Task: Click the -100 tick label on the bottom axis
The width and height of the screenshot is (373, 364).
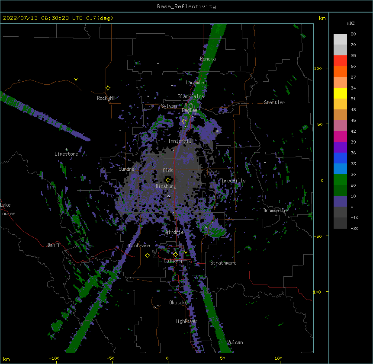Action: [x=54, y=358]
